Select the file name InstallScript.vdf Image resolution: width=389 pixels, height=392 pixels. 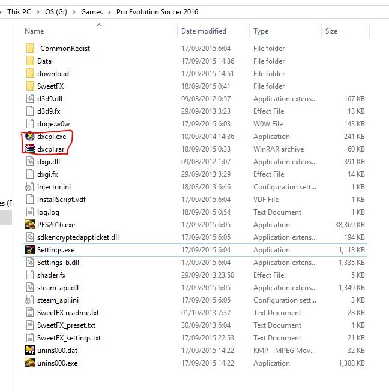pyautogui.click(x=61, y=199)
